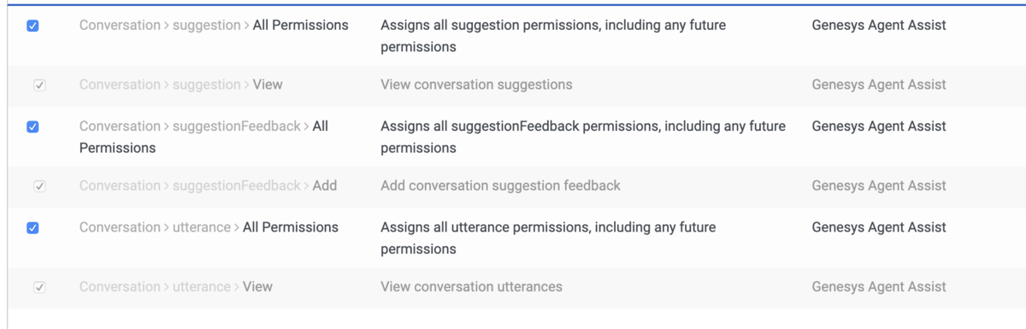1026x329 pixels.
Task: Uncheck suggestionFeedback All Permissions checkbox
Action: [x=32, y=126]
